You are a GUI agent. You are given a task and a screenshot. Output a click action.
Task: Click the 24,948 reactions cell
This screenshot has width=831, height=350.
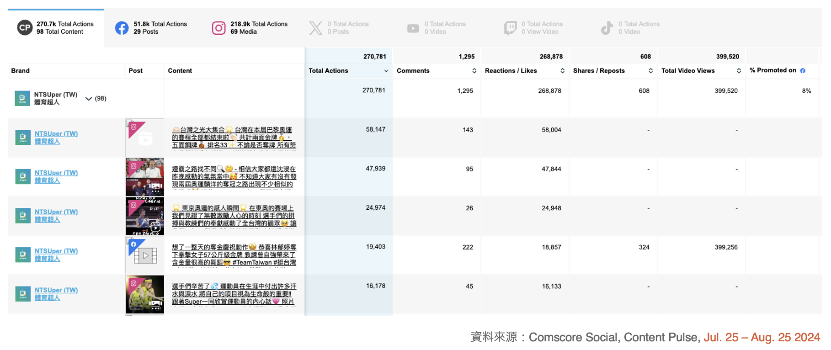point(551,208)
